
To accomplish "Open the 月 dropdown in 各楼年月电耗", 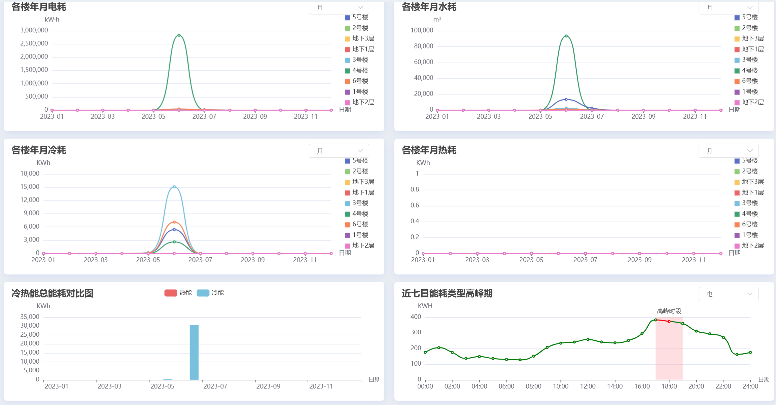I will coord(339,8).
